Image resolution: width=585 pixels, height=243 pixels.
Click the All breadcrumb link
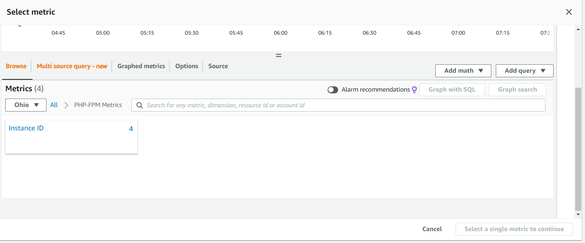point(54,105)
